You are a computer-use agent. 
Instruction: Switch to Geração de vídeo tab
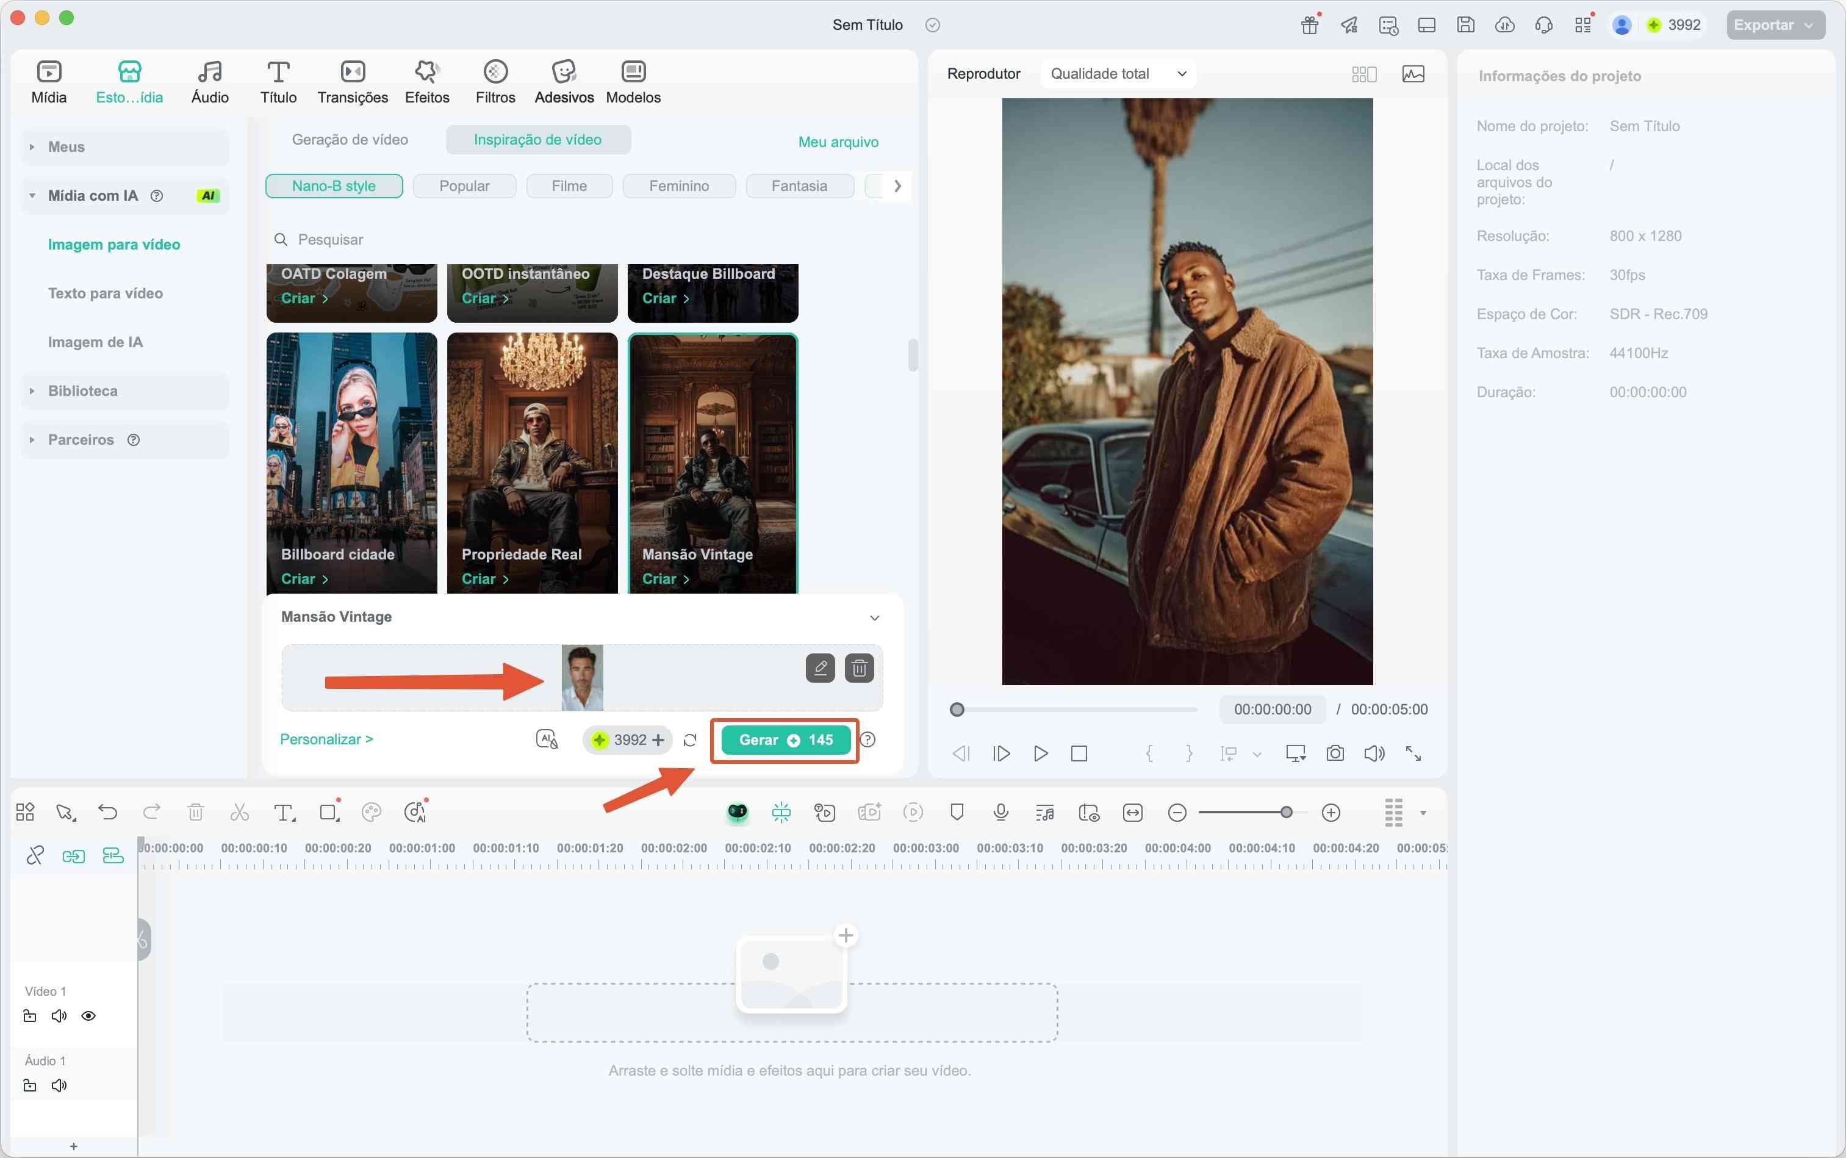tap(350, 140)
